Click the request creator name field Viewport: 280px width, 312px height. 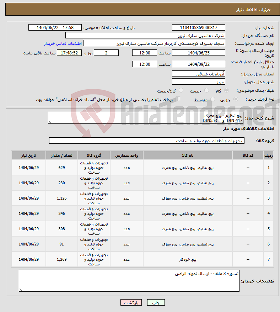point(154,43)
